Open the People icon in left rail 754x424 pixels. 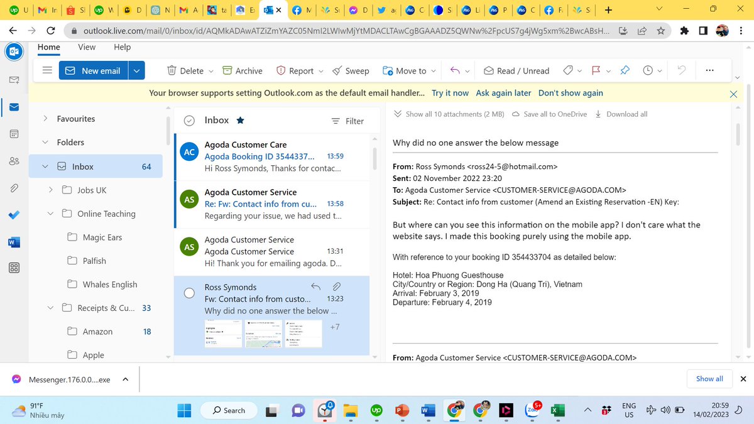pyautogui.click(x=14, y=161)
